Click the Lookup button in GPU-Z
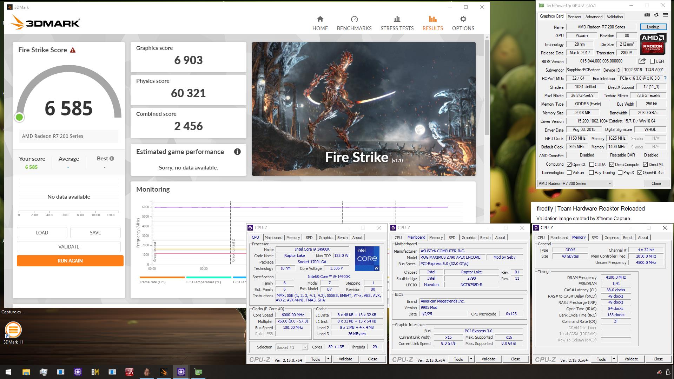 [x=653, y=27]
